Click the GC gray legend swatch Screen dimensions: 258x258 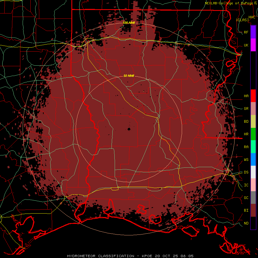tap(253, 198)
